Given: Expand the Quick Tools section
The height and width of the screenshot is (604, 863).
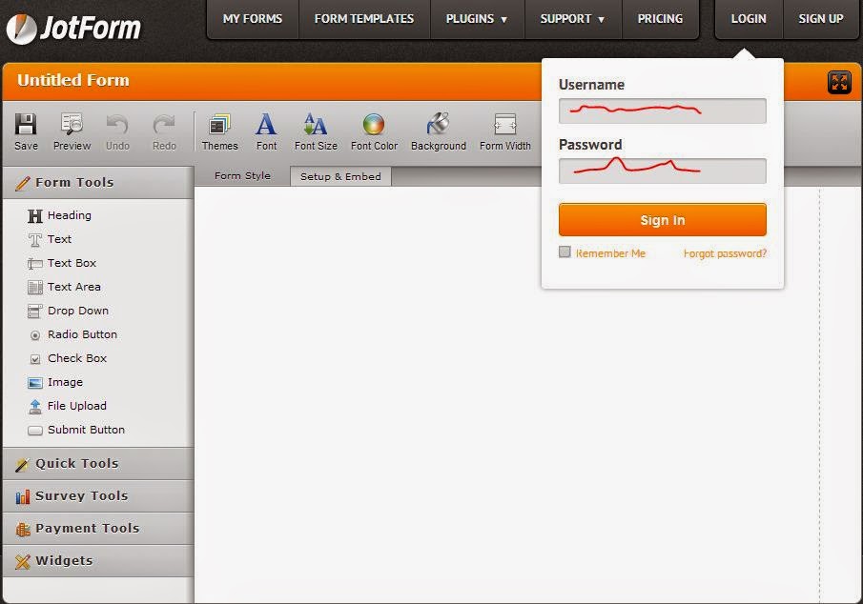Looking at the screenshot, I should click(x=98, y=464).
